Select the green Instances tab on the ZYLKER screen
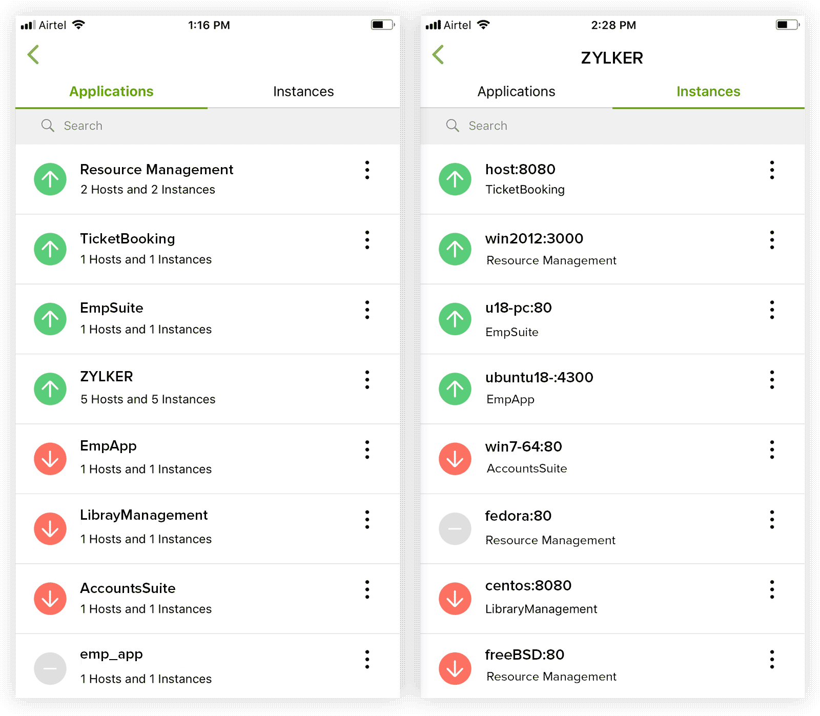The image size is (820, 716). [x=708, y=91]
